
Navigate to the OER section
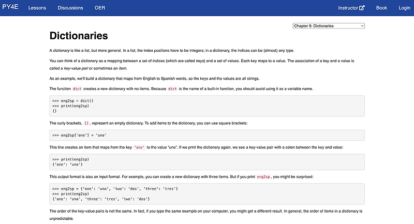100,8
